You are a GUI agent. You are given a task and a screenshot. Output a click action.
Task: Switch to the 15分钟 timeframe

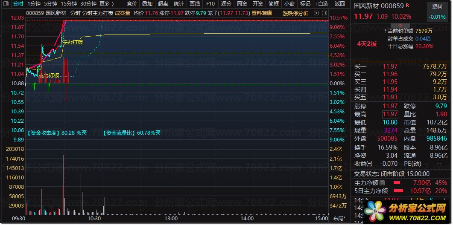[69, 4]
